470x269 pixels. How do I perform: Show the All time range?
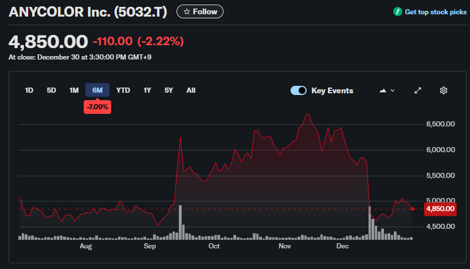tap(191, 90)
